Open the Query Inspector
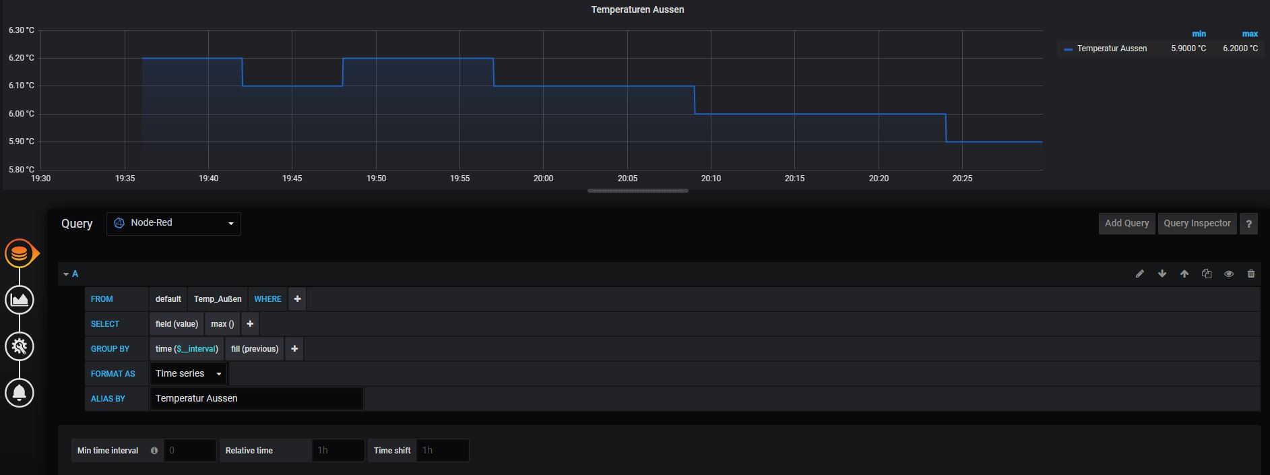Viewport: 1270px width, 475px height. (1197, 224)
